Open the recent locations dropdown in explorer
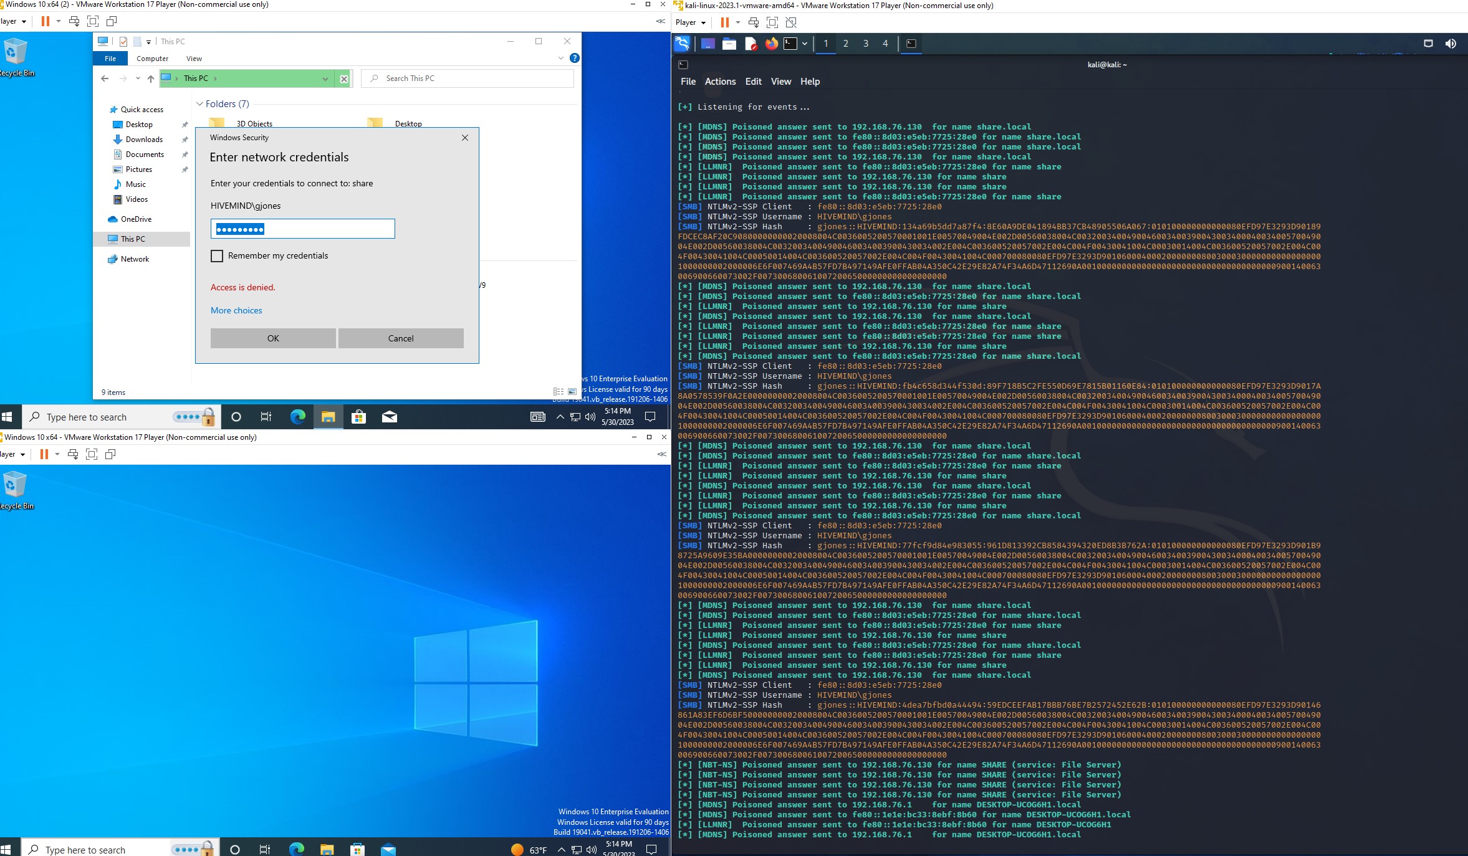1468x856 pixels. tap(138, 78)
